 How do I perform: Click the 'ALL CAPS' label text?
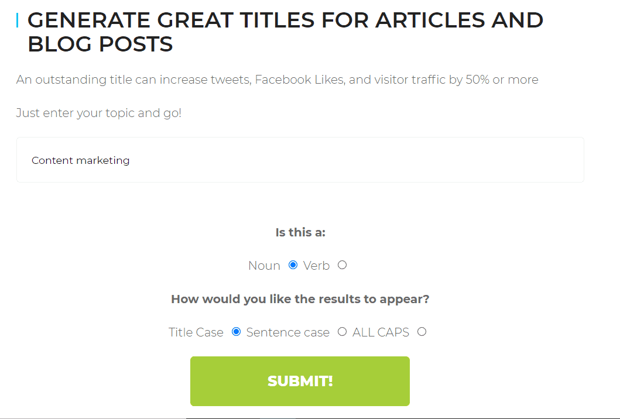[x=381, y=332]
